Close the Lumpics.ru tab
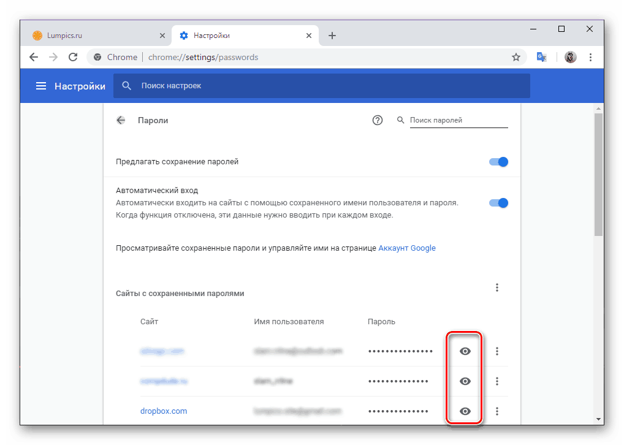Screen dimensions: 624x445 162,36
